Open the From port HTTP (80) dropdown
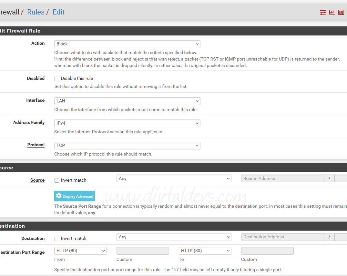The image size is (347, 276). click(80, 251)
